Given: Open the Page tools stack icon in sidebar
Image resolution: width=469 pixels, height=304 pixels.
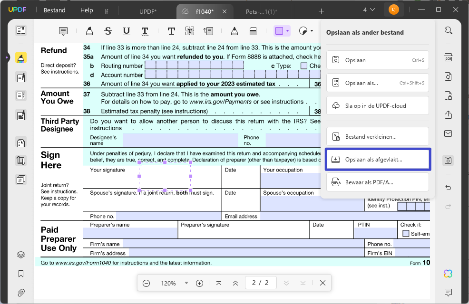Looking at the screenshot, I should point(20,180).
